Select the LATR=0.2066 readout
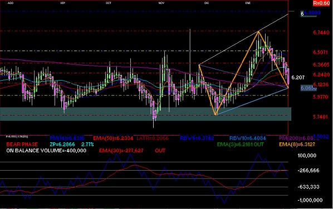This screenshot has height=209, width=333. [153, 138]
